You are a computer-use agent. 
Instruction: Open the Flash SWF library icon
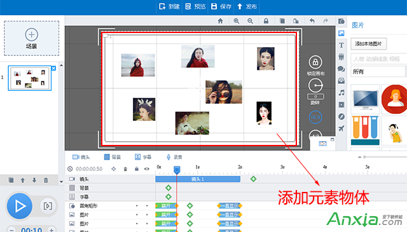pyautogui.click(x=341, y=116)
